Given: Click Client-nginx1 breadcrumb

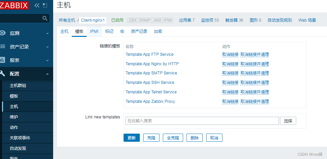Looking at the screenshot, I should click(93, 20).
